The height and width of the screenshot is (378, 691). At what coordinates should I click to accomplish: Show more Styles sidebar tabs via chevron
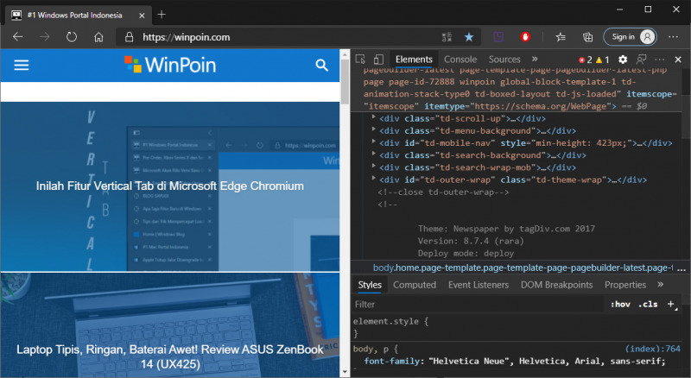(x=660, y=285)
